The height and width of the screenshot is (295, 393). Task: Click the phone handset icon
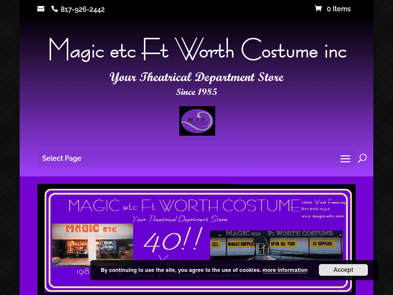click(x=55, y=9)
